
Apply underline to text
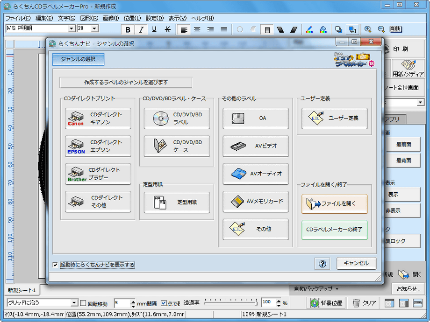coord(154,29)
